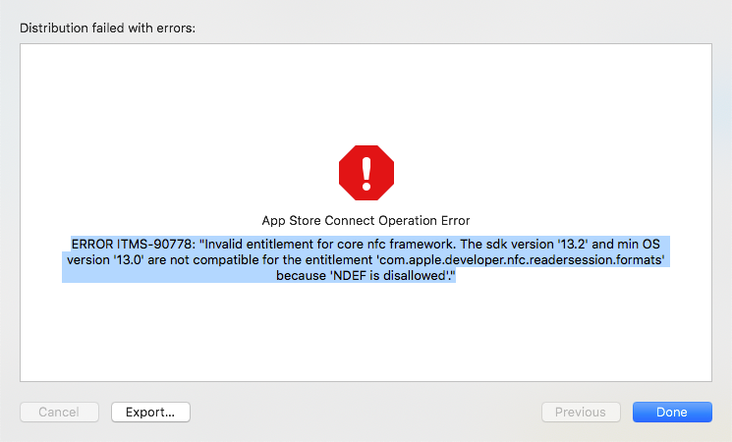Click the "App Store Connect Operation Error" heading
This screenshot has height=442, width=732.
366,221
